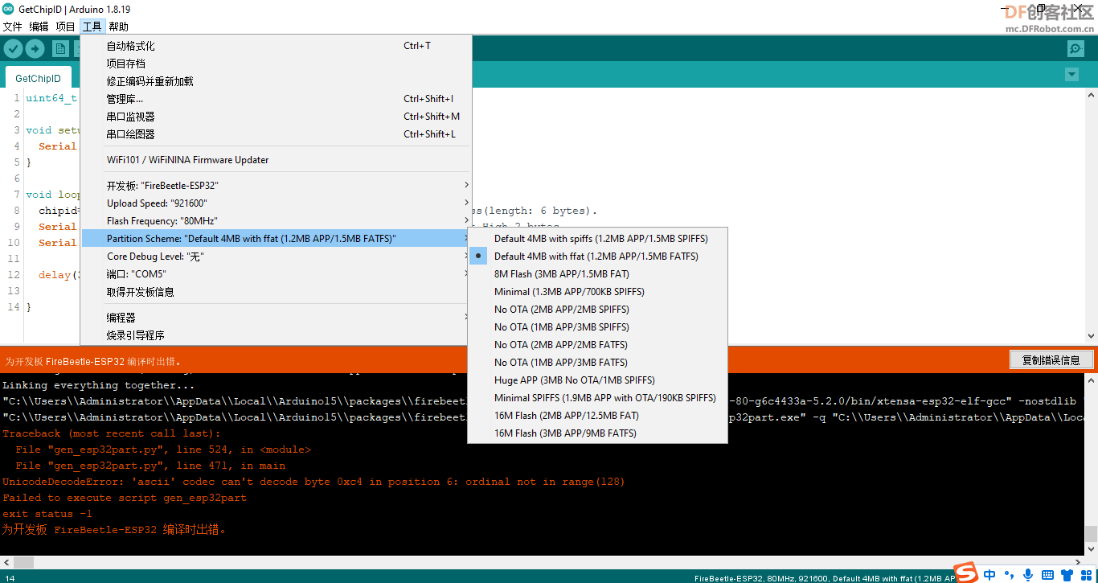
Task: Select 16M Flash (2MB APP/12.5MB FAT)
Action: point(597,416)
